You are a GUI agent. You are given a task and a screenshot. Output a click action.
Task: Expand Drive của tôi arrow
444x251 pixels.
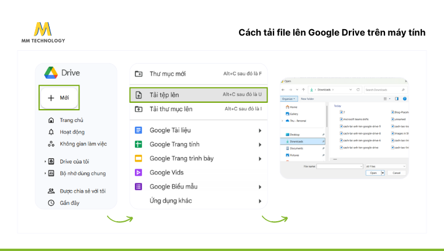(45, 162)
